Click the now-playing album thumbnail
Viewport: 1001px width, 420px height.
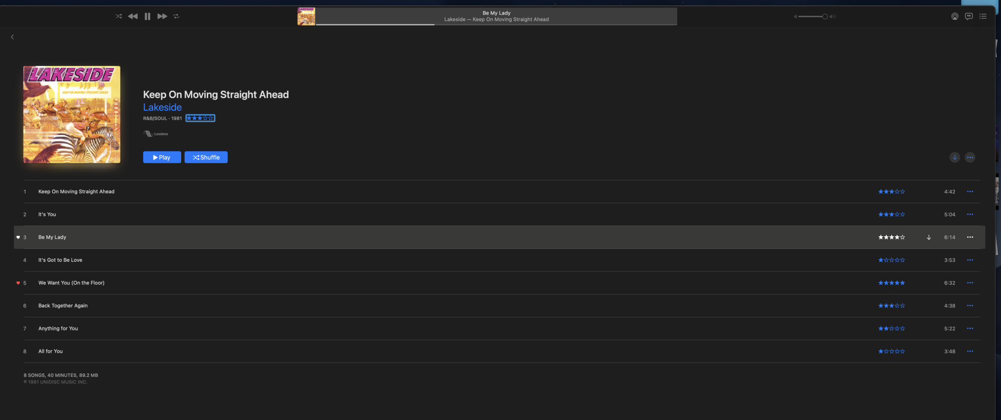pyautogui.click(x=306, y=17)
